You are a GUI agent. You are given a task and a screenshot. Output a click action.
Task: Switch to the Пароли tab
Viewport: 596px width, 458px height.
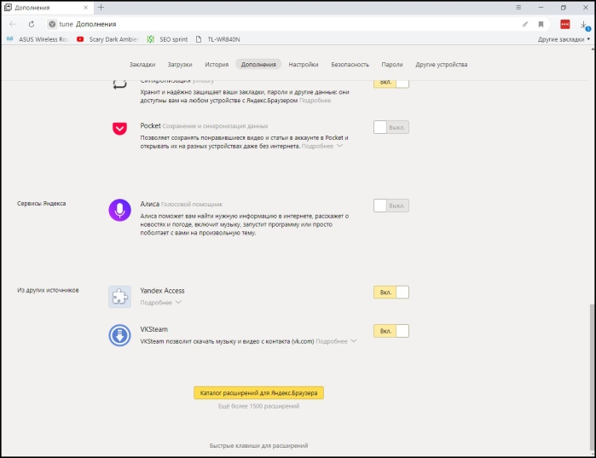click(392, 64)
